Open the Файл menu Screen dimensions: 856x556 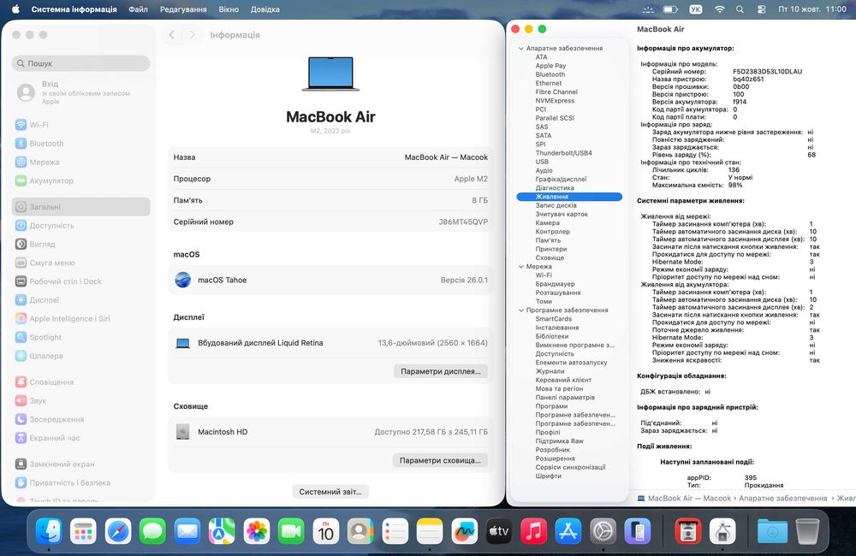138,9
